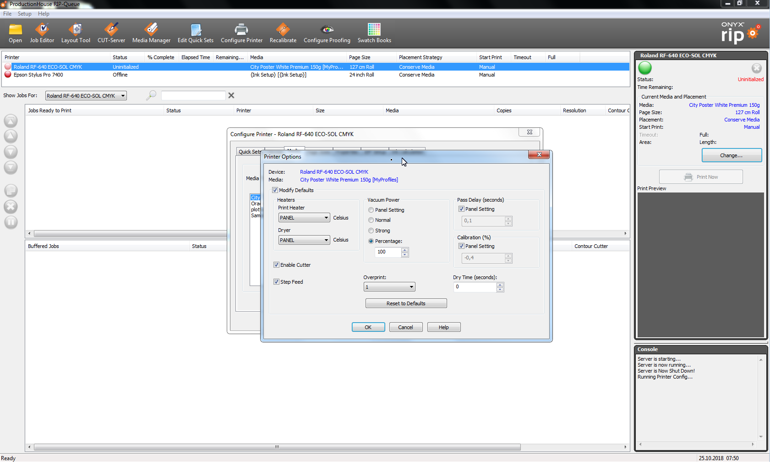Click the Buffered Jobs column header

point(107,246)
